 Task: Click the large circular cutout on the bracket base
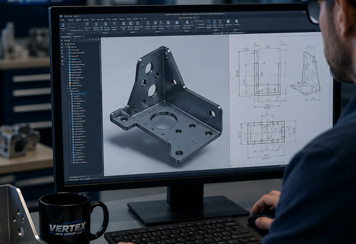(x=164, y=120)
